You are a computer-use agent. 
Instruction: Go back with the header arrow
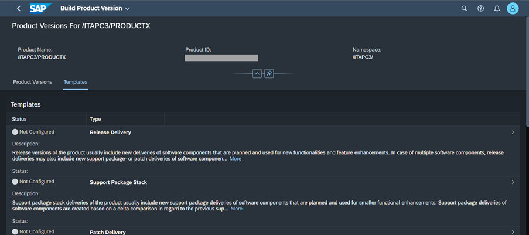coord(19,8)
